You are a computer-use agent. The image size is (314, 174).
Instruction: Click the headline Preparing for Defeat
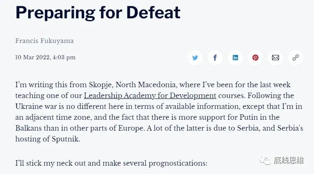(98, 13)
